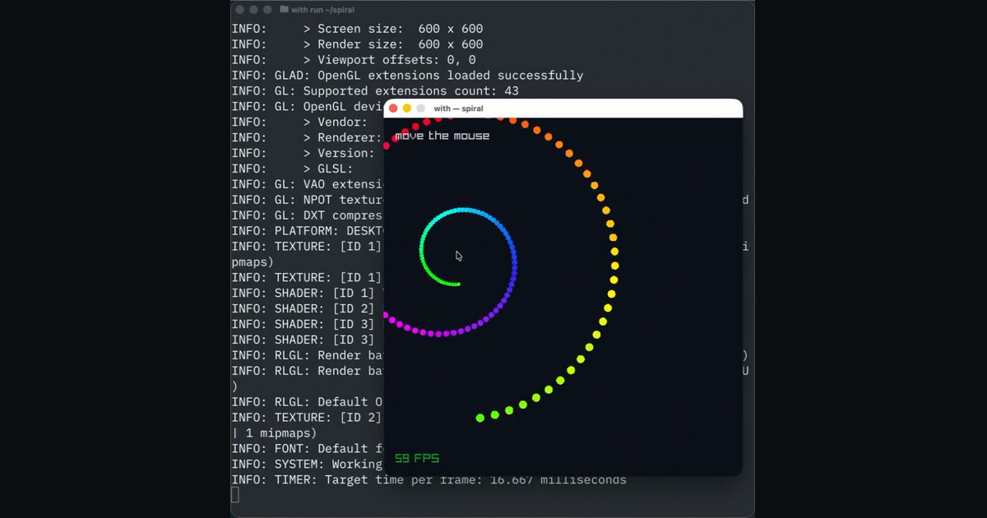The image size is (987, 518).
Task: Minimize the spiral window with the yellow button
Action: tap(407, 109)
